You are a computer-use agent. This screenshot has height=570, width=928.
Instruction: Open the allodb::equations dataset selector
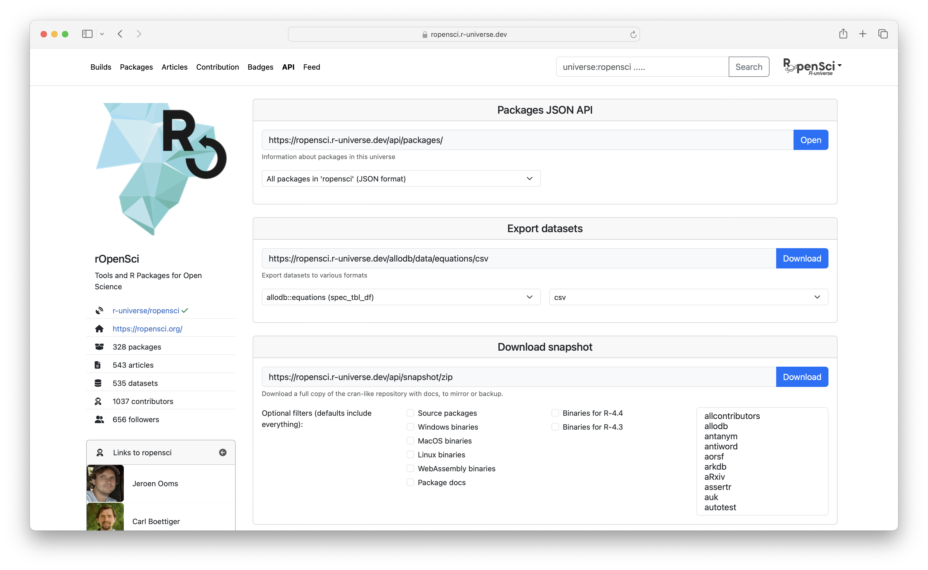tap(401, 297)
